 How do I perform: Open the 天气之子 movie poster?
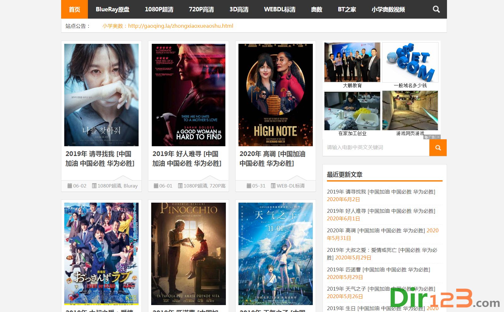coord(276,254)
